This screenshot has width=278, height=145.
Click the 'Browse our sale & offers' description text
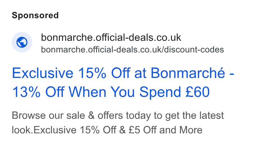118,115
